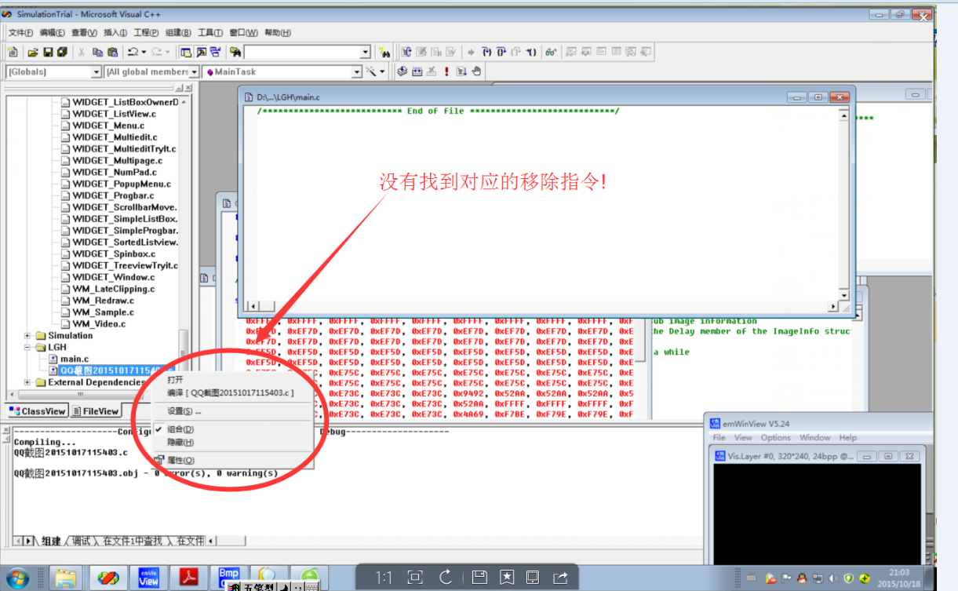
Task: Click the find text input field
Action: point(302,53)
